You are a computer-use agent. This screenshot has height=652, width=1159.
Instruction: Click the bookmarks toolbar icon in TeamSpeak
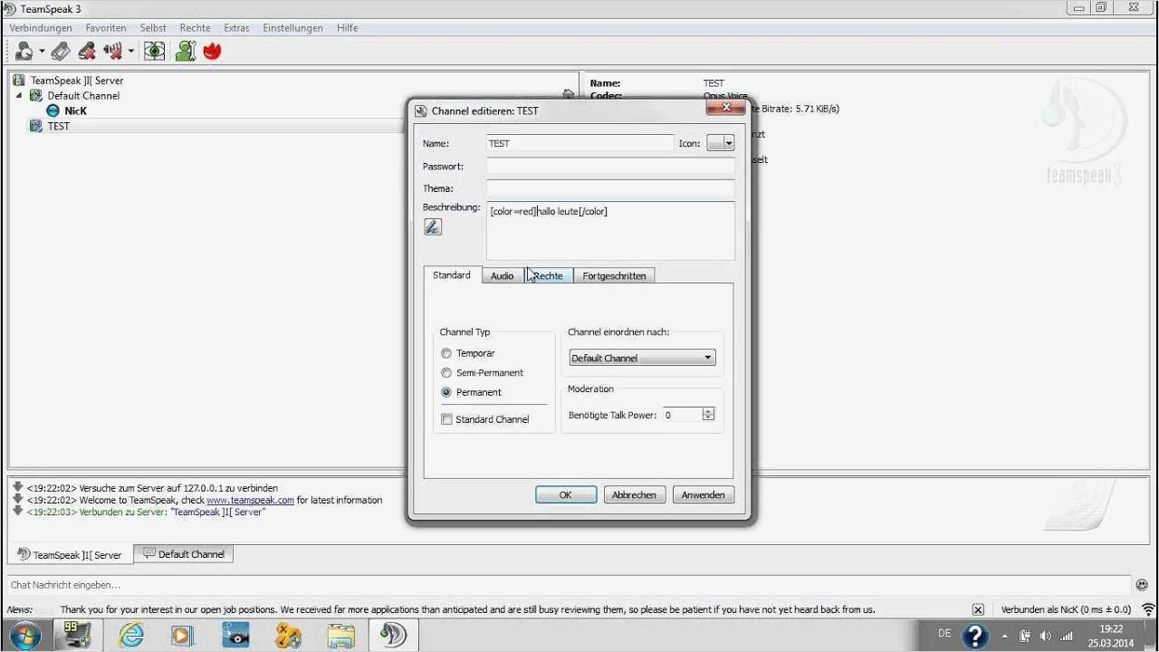[61, 51]
